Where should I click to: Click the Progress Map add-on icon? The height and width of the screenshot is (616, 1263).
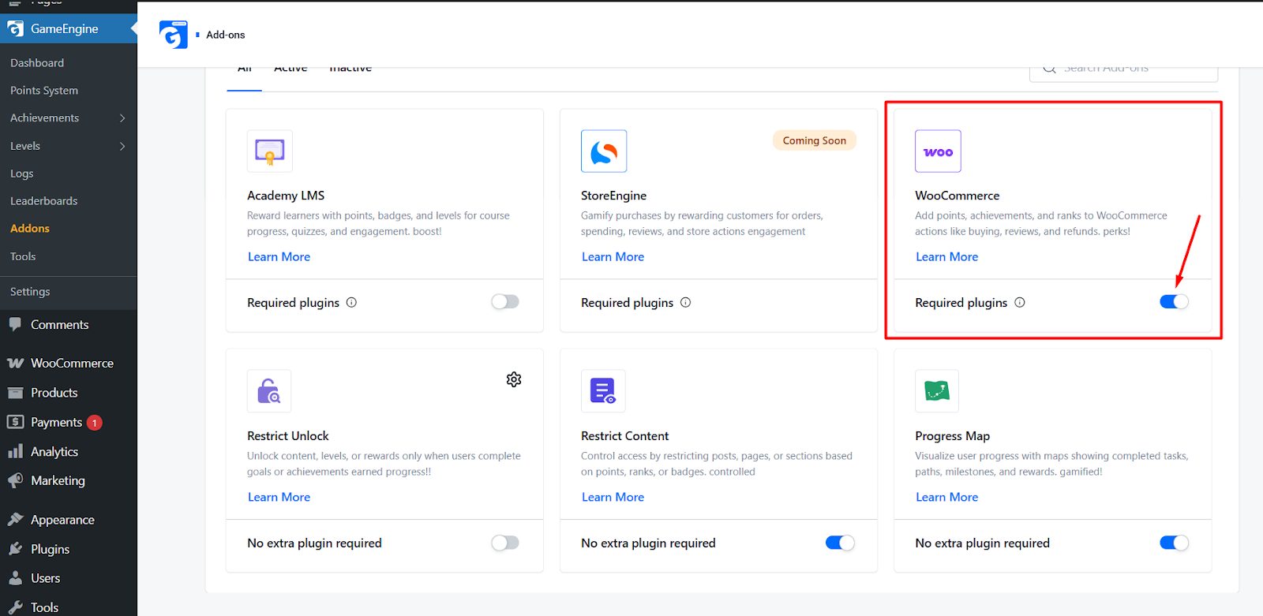pyautogui.click(x=937, y=391)
